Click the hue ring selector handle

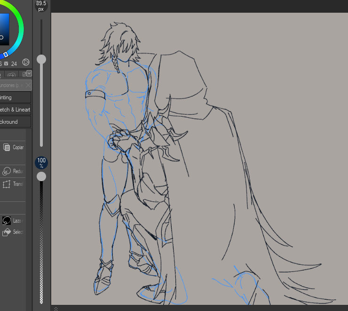click(6, 55)
